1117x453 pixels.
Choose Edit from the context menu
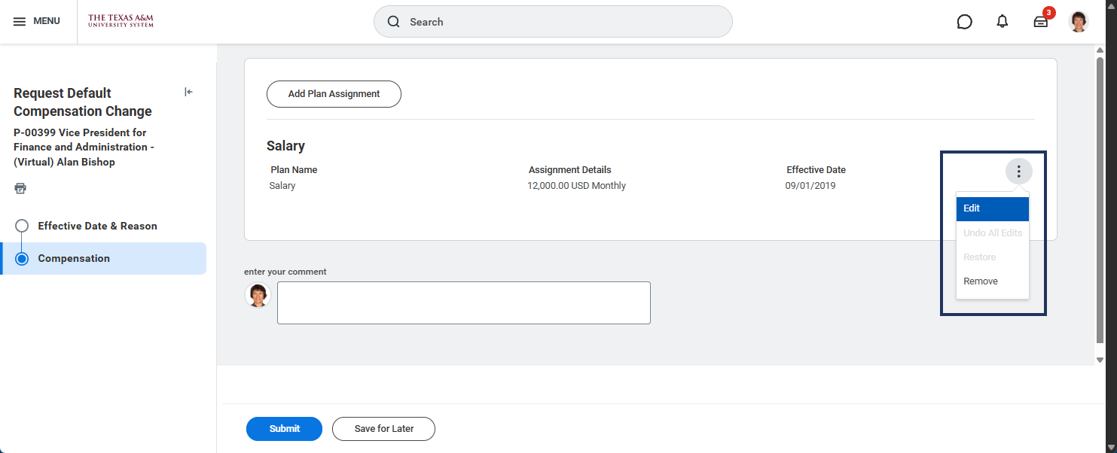pos(992,208)
